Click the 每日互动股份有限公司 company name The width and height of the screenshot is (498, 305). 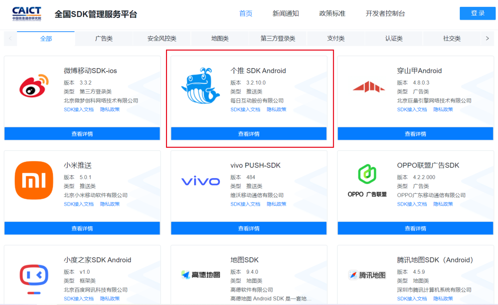[x=257, y=101]
